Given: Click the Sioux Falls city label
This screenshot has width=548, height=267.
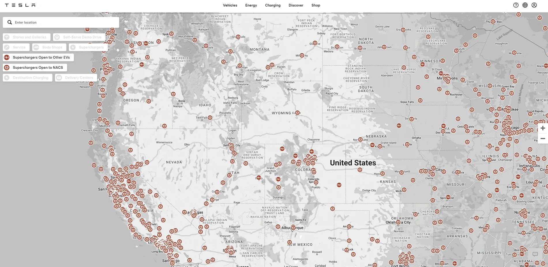Looking at the screenshot, I should point(407,102).
